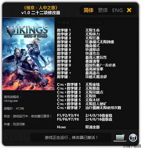Viewport: 141px width, 148px height.
Task: Close the trainer with the yellow X
Action: click(x=129, y=10)
